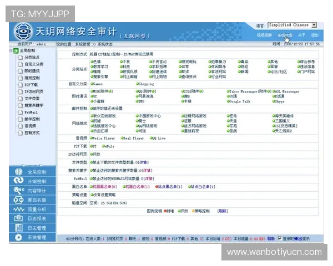The width and height of the screenshot is (333, 266).
Task: Select the 日志报表 sidebar menu label
Action: pos(37,218)
